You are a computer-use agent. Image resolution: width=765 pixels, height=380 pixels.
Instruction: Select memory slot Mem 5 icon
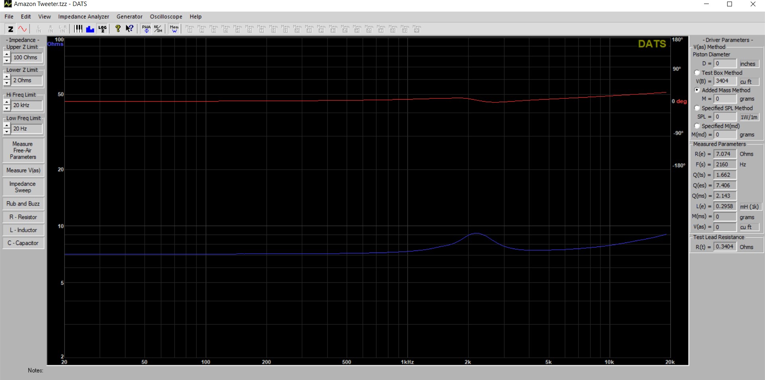coord(237,29)
